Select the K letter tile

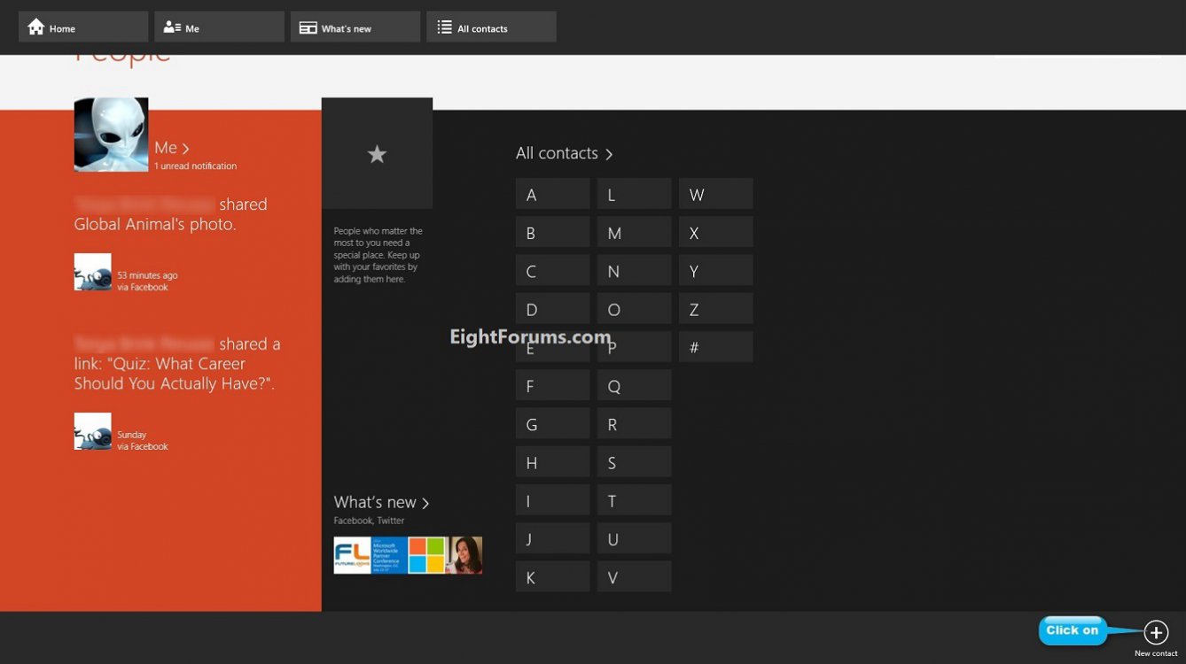pos(552,576)
